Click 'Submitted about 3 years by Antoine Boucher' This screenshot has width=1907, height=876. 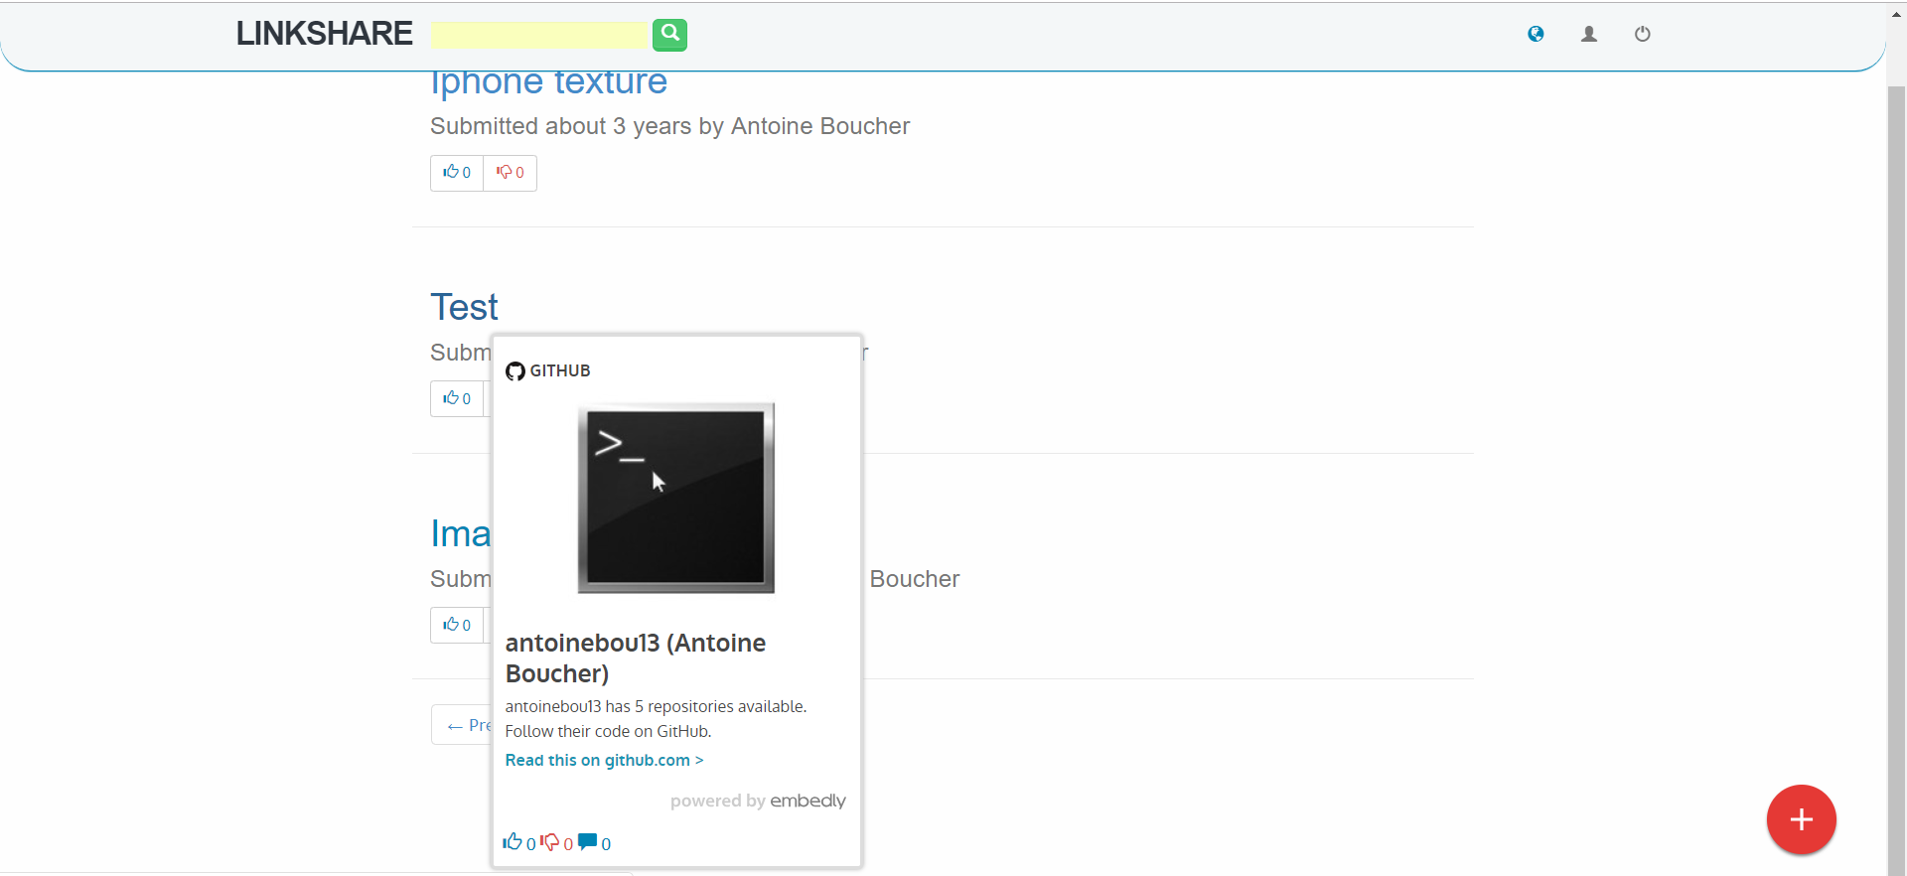(x=669, y=126)
